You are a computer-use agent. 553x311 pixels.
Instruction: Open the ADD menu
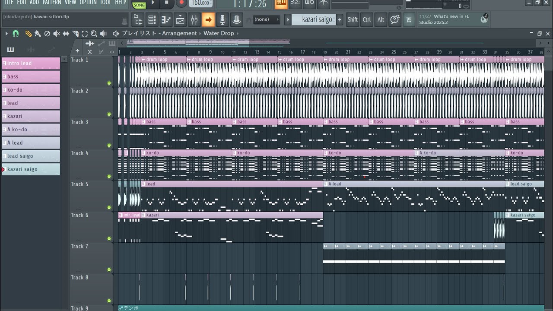pos(34,3)
